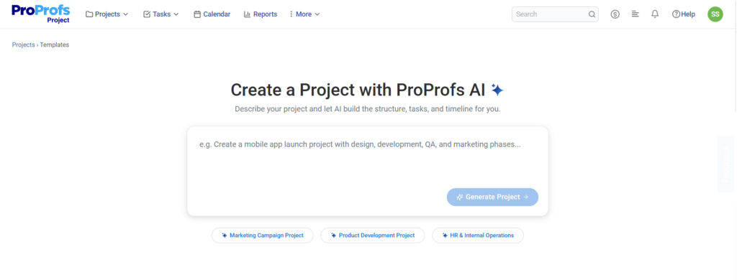Open the SS user avatar menu
The height and width of the screenshot is (280, 737).
[x=715, y=14]
